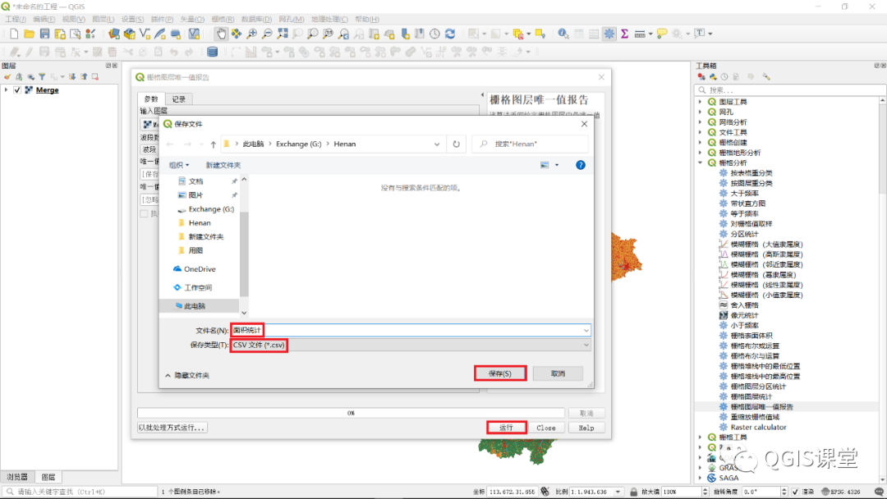Click the blue help question mark icon

581,165
